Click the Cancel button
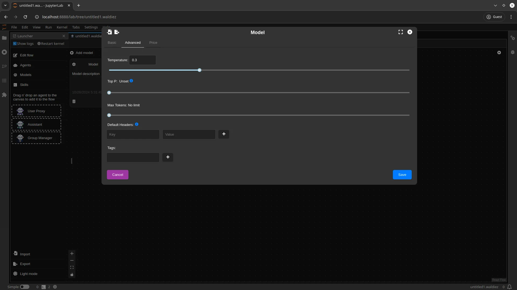 point(118,175)
